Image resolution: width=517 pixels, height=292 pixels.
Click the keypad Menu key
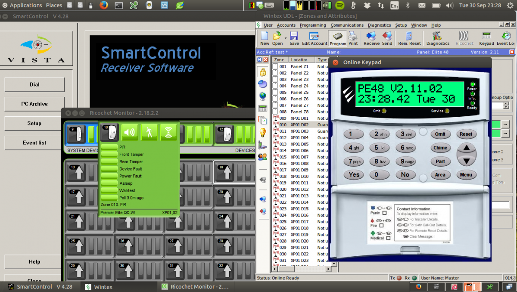coord(466,175)
